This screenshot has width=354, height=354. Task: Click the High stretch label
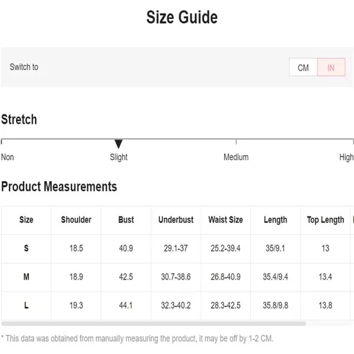pyautogui.click(x=346, y=157)
